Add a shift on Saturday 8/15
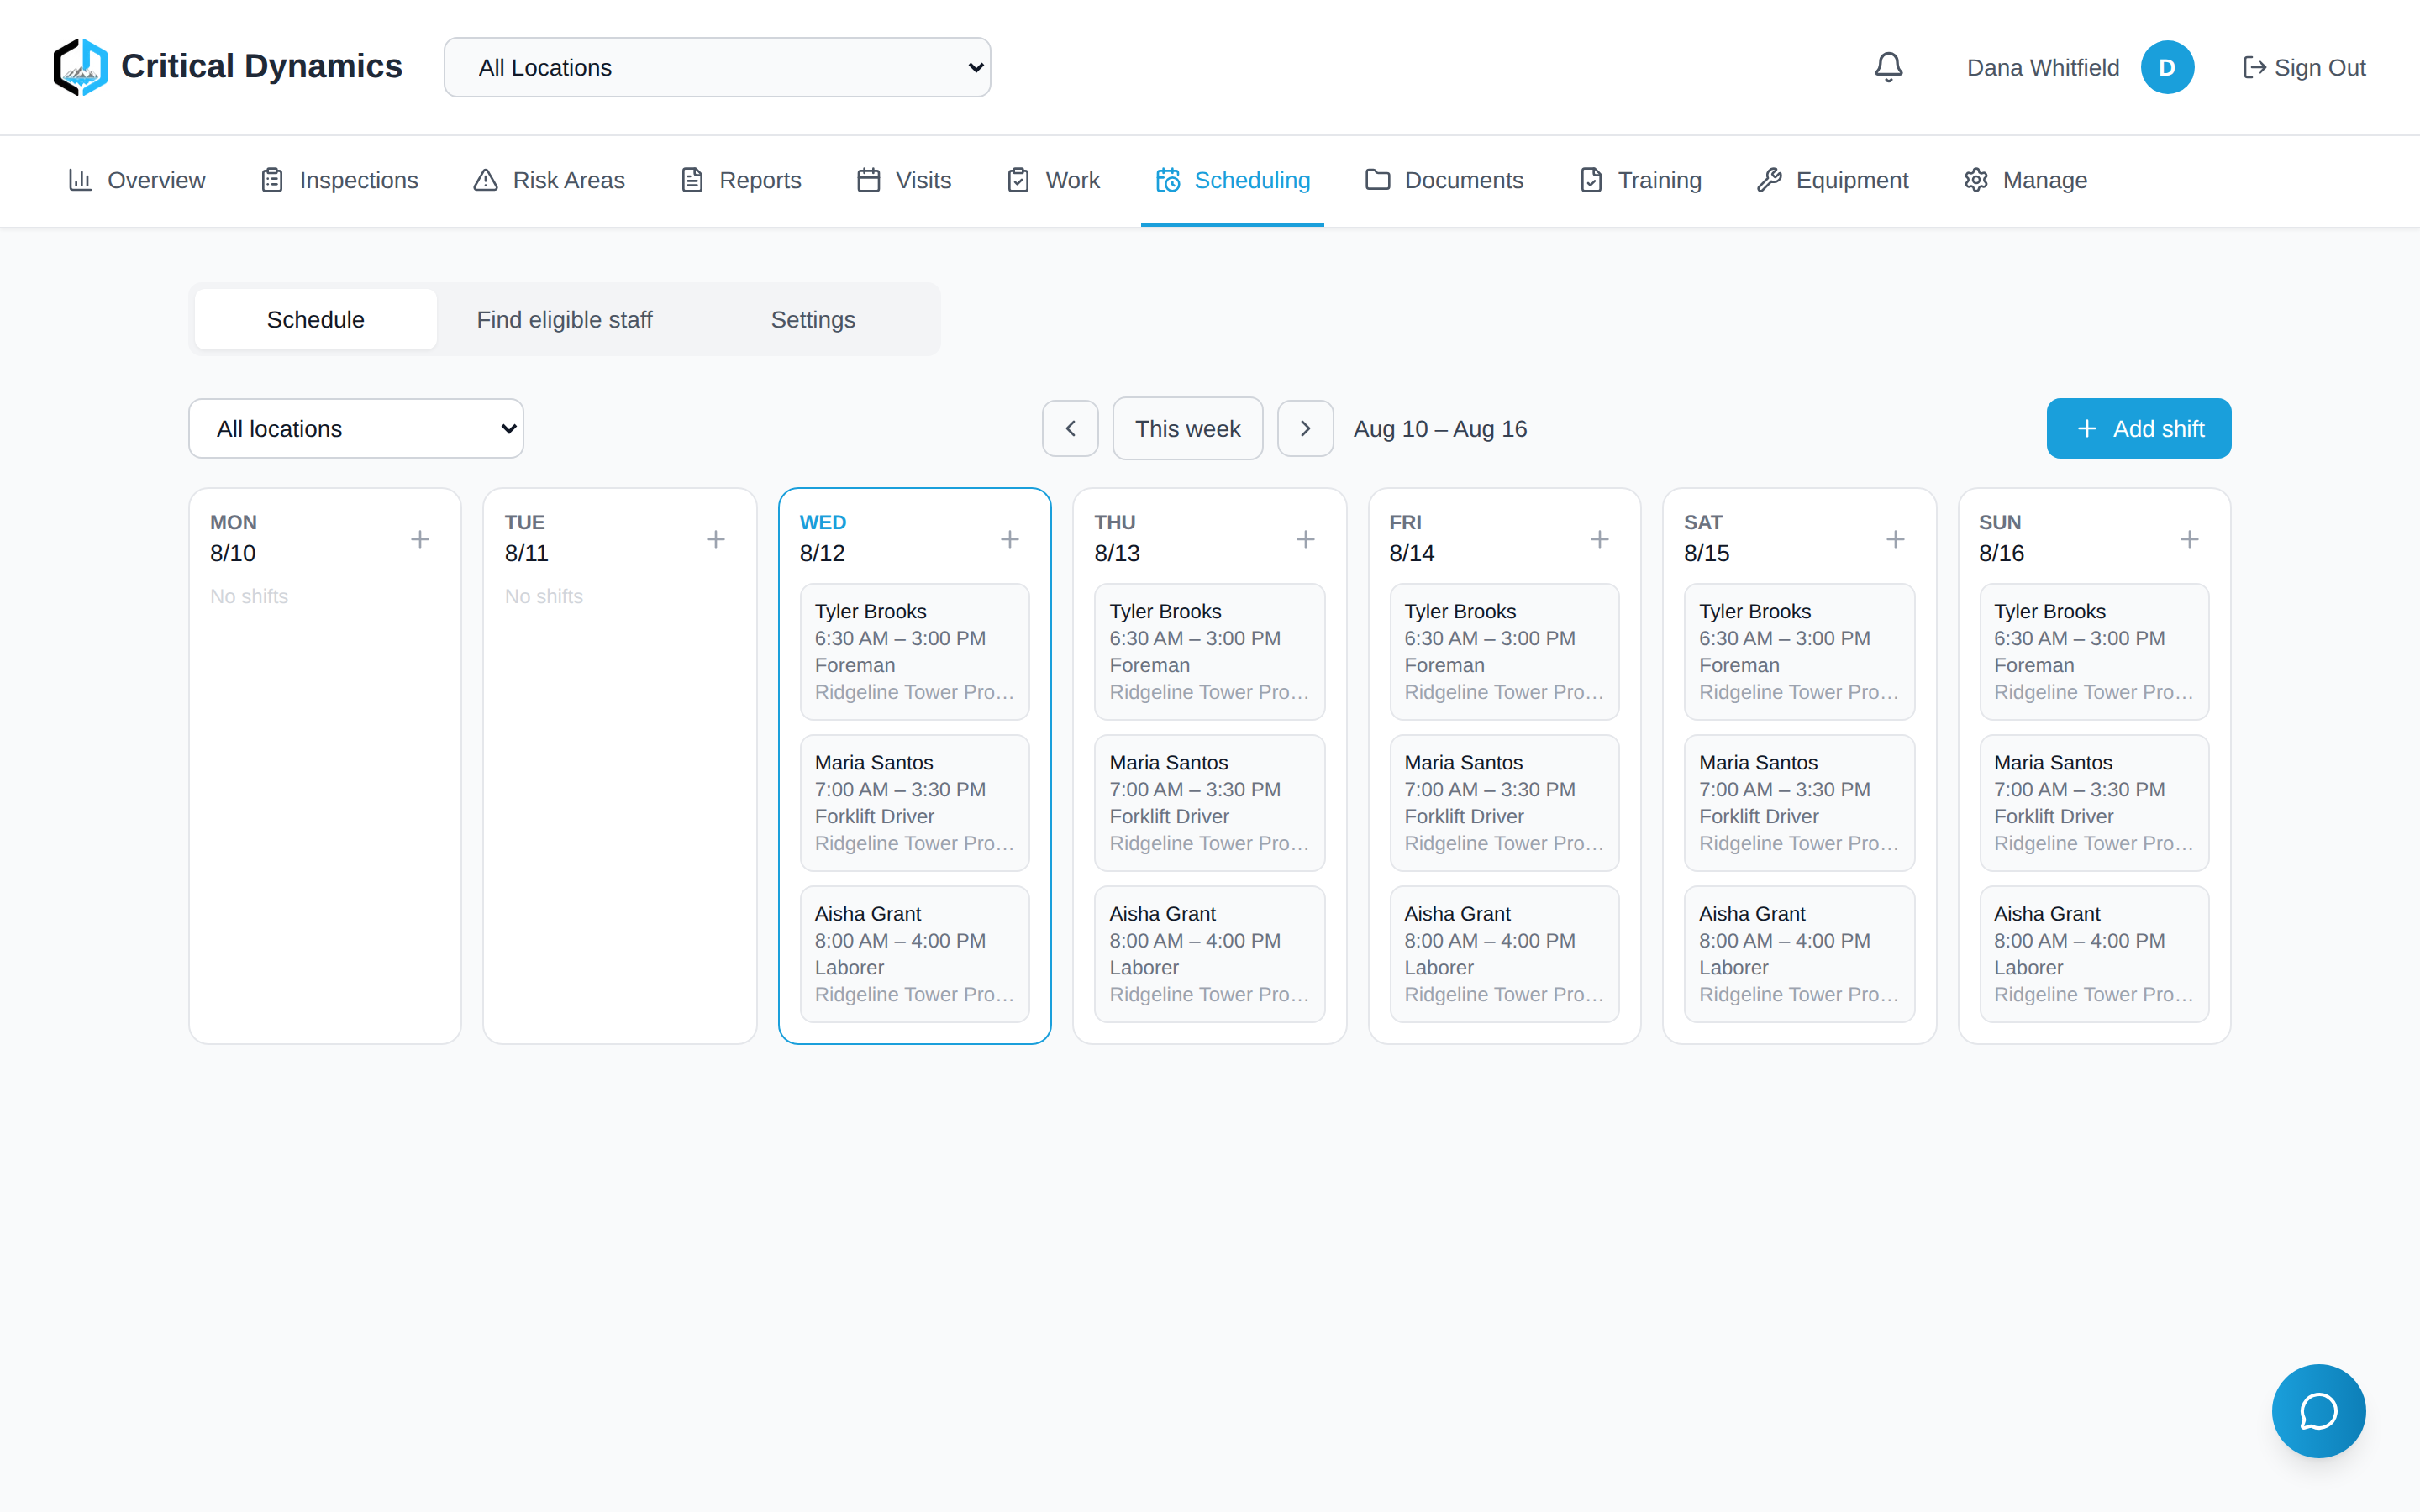 pyautogui.click(x=1895, y=540)
